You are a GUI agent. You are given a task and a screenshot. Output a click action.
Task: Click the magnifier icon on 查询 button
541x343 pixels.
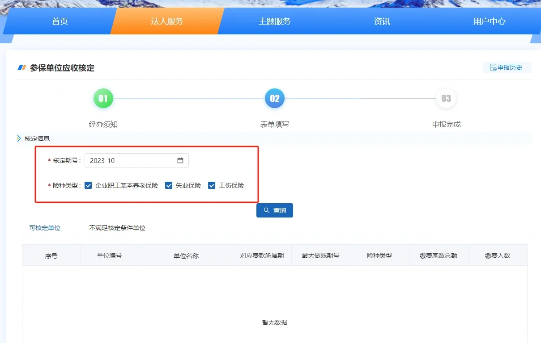pos(267,210)
